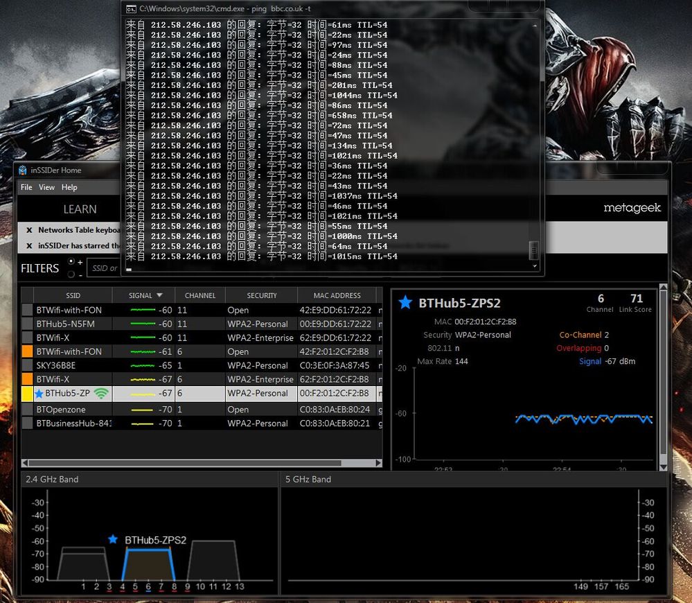Click the 2.4 GHz Band panel title
This screenshot has height=603, width=692.
click(x=52, y=479)
